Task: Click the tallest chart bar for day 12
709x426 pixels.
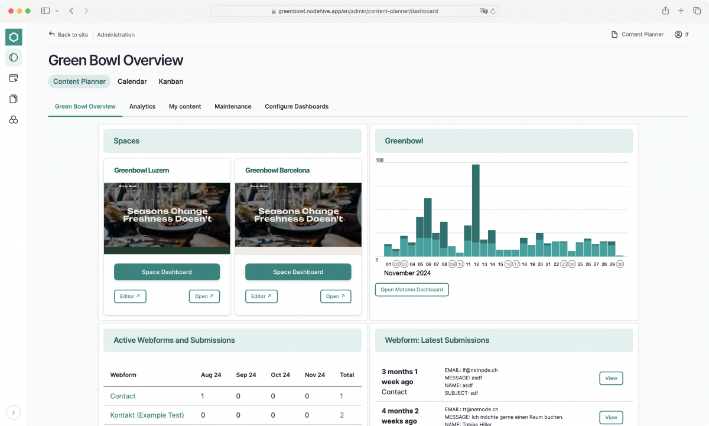Action: click(x=476, y=211)
